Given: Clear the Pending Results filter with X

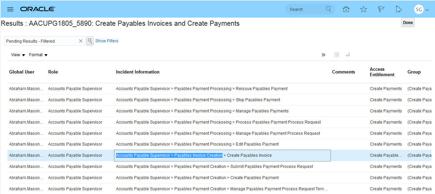Looking at the screenshot, I should coord(81,41).
